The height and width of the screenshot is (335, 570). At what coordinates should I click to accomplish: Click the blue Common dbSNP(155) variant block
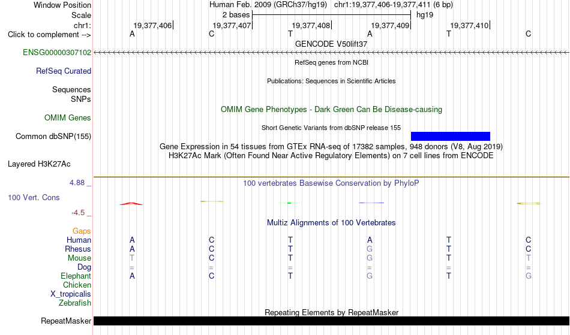pos(451,136)
